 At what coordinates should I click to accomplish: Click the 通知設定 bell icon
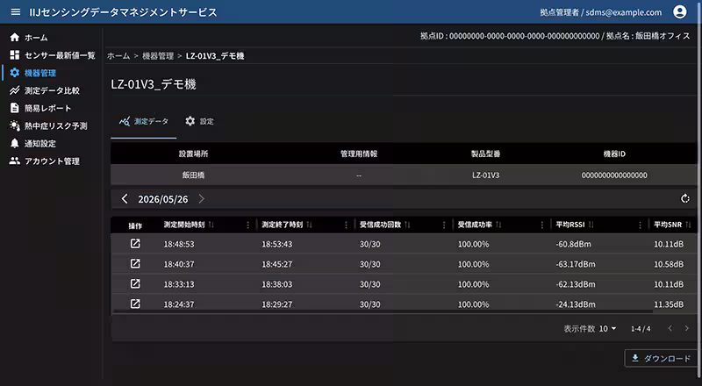15,143
